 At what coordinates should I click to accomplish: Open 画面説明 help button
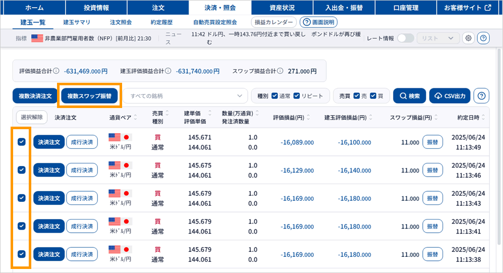pos(318,22)
